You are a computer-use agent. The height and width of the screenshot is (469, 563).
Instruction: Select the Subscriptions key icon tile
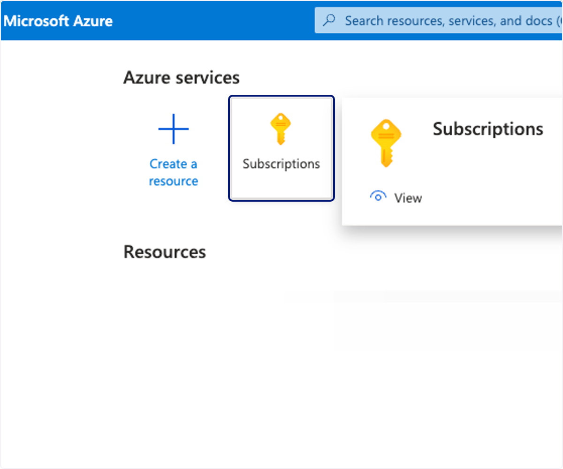tap(281, 148)
